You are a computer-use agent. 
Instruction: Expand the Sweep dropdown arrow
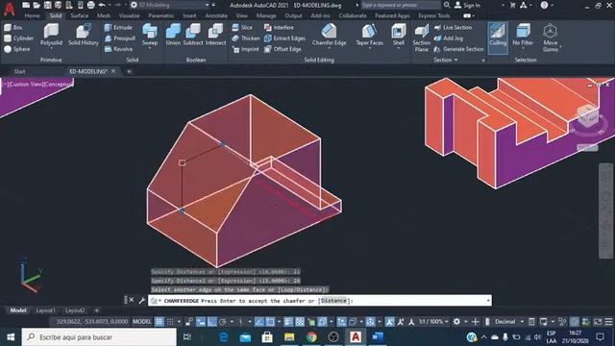tap(150, 49)
